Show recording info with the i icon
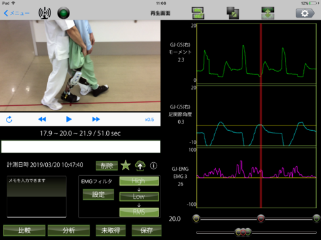This screenshot has height=240, width=321. coord(153,165)
